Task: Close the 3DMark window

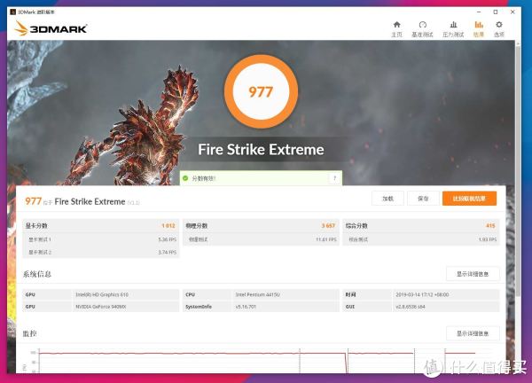Action: click(x=512, y=12)
